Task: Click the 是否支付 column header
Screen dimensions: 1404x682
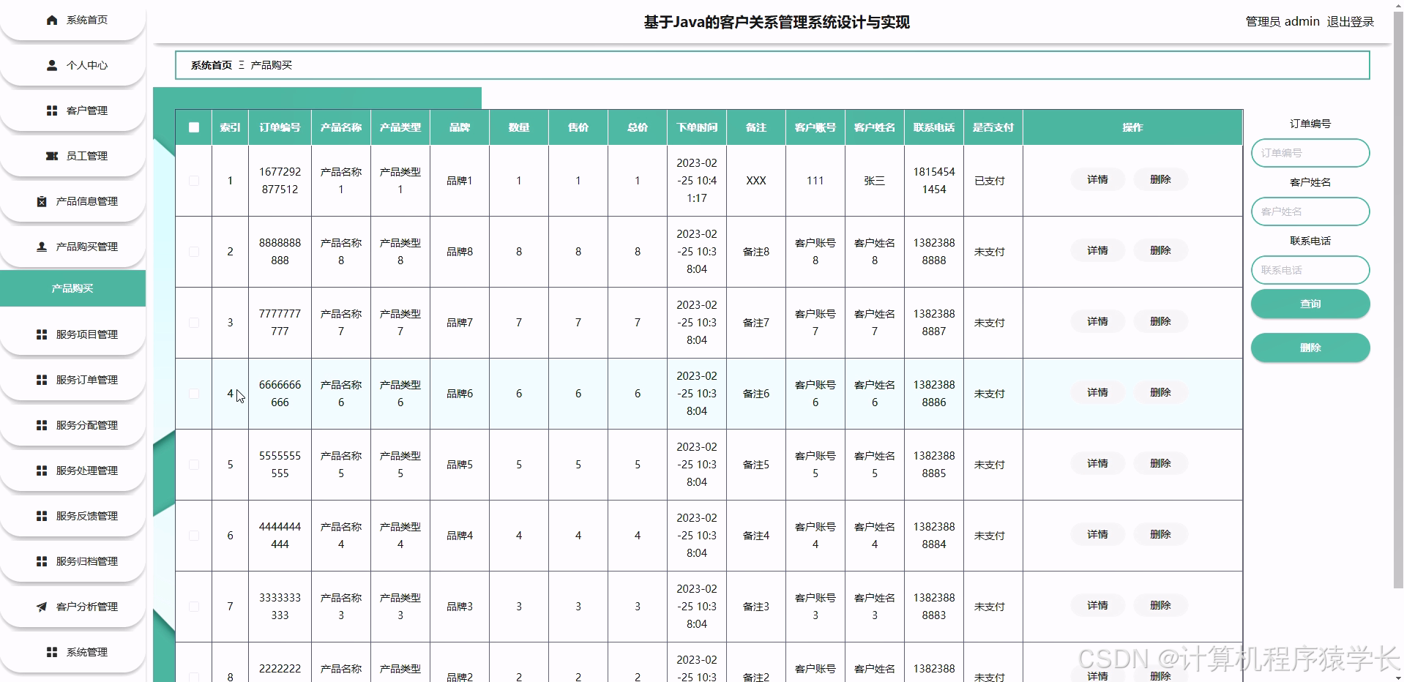Action: (x=993, y=127)
